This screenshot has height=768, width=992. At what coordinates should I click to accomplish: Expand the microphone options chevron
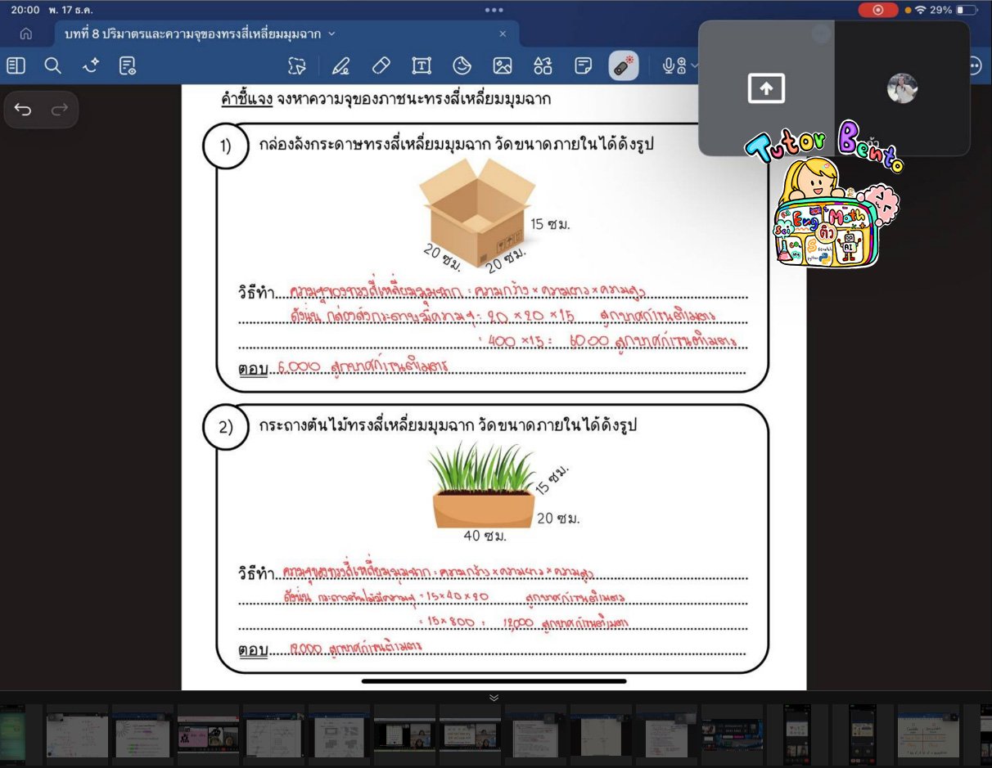(x=692, y=65)
